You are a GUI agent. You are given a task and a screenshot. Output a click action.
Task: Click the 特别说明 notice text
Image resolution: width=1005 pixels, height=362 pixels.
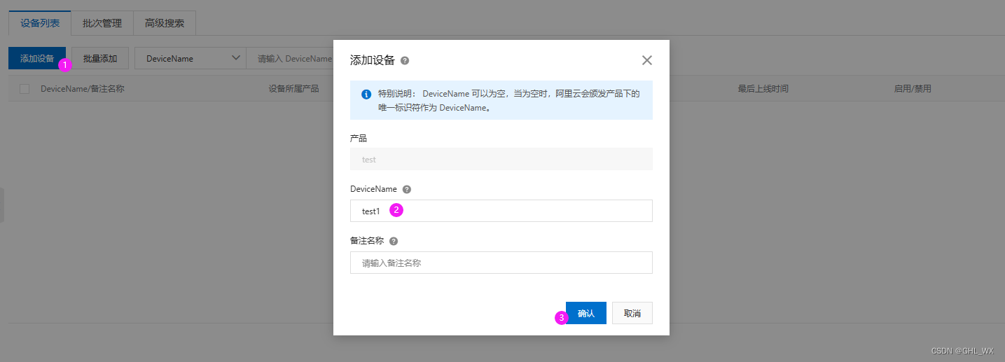point(508,100)
